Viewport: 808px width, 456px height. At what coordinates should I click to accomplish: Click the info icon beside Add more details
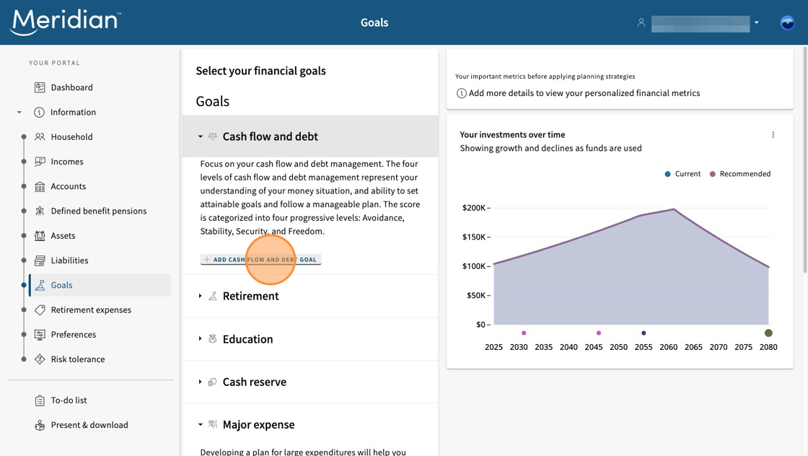pos(462,93)
